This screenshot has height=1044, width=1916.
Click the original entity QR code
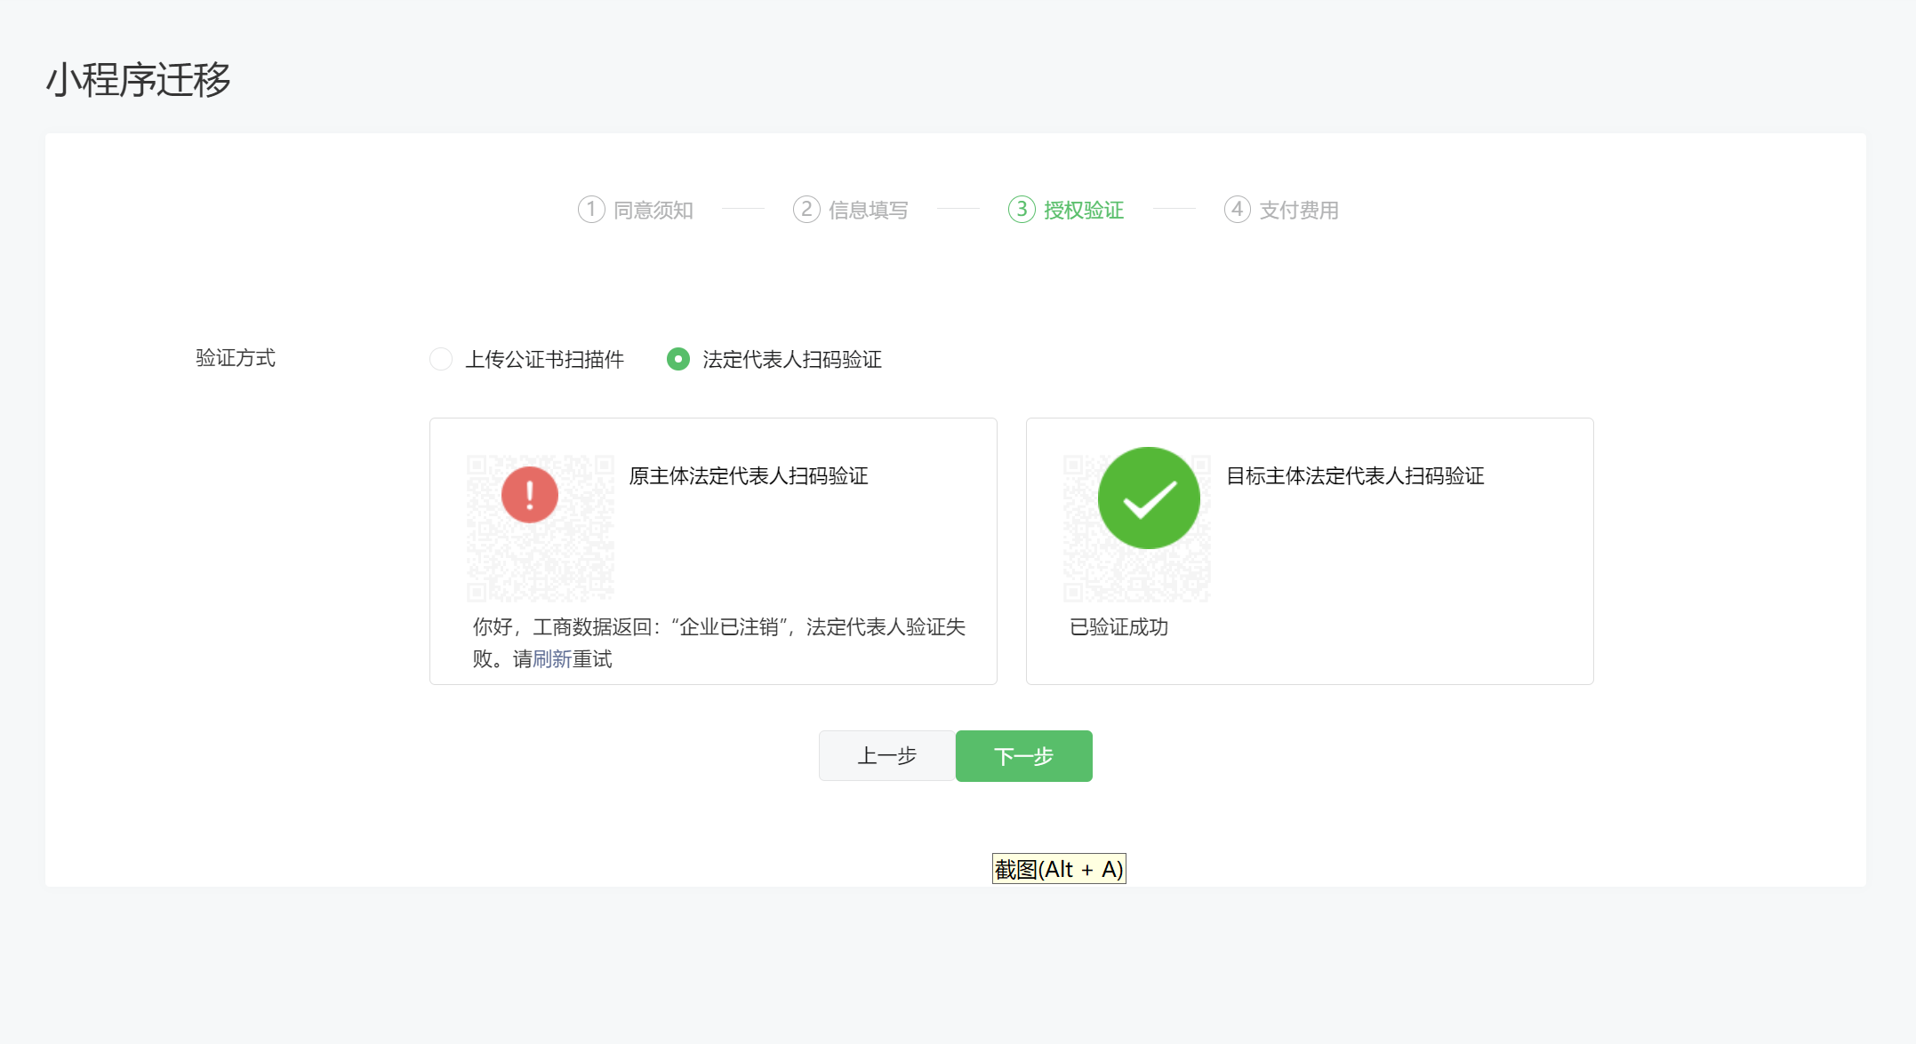click(x=541, y=560)
